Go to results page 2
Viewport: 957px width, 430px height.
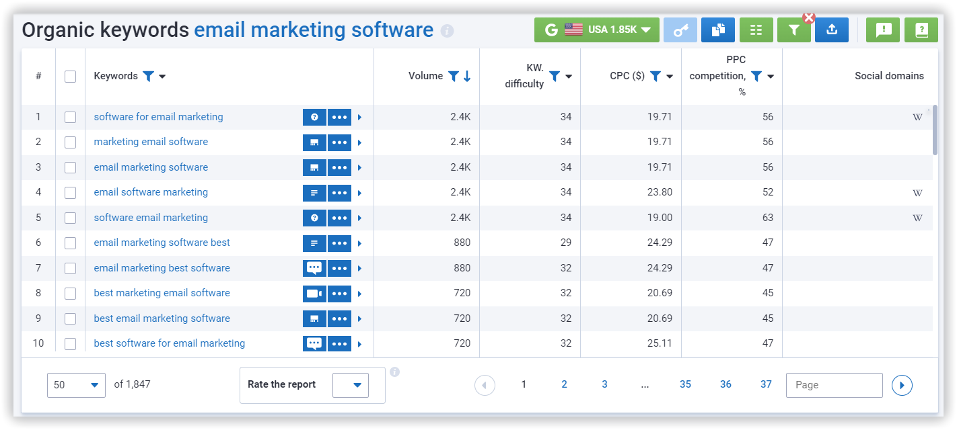coord(564,384)
